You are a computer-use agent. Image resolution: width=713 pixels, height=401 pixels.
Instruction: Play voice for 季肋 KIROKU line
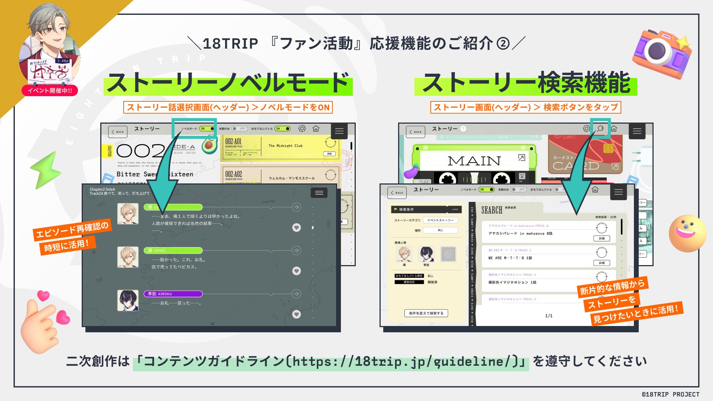(x=296, y=294)
